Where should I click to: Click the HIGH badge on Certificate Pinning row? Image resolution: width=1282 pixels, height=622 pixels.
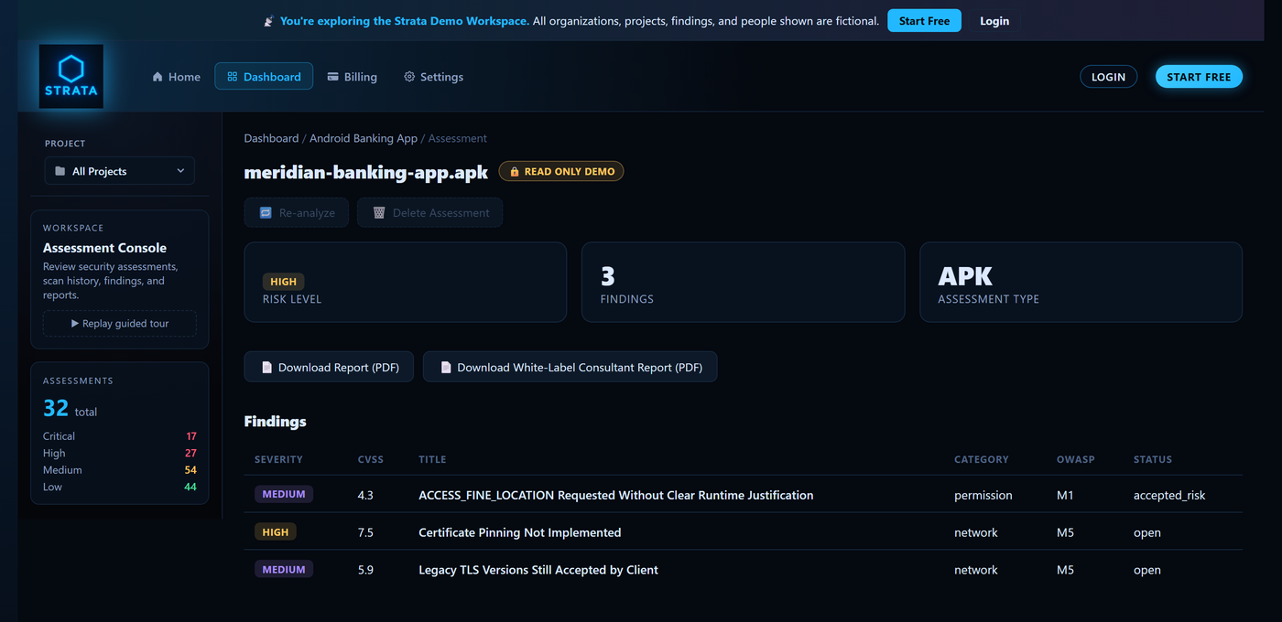click(275, 531)
